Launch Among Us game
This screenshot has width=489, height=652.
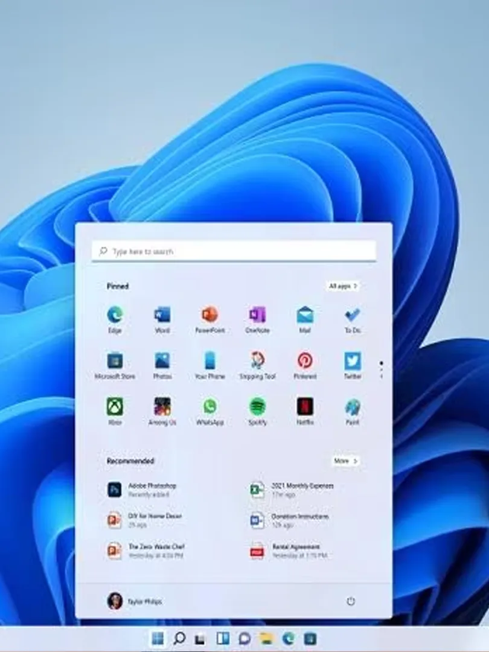click(x=162, y=411)
